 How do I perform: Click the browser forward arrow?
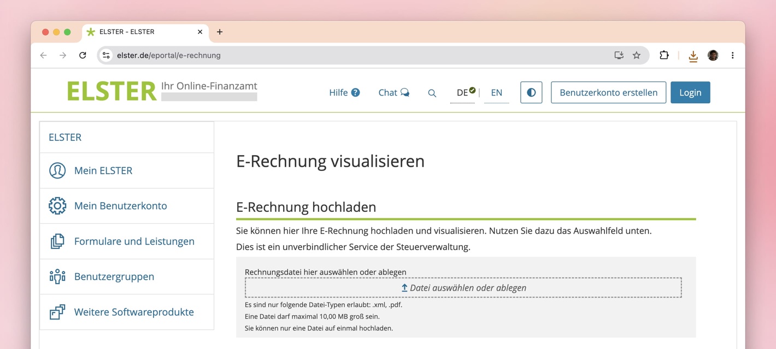(x=63, y=55)
